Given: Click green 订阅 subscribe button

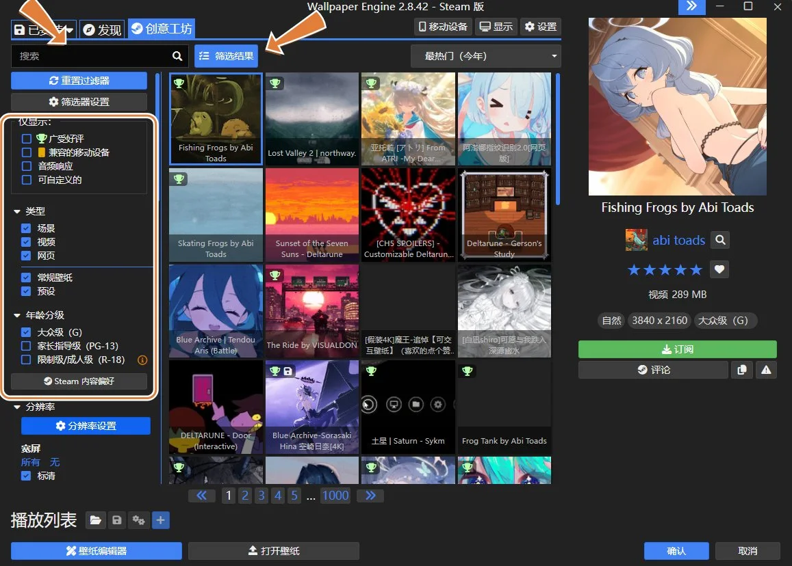Looking at the screenshot, I should pos(678,349).
